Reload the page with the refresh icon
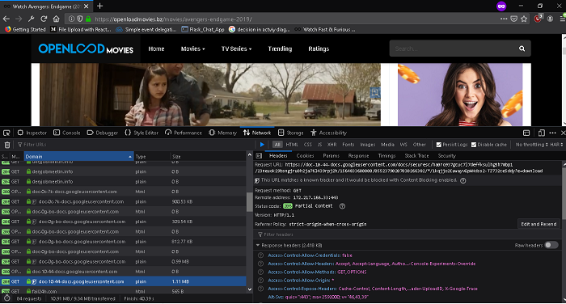This screenshot has width=566, height=304. tap(44, 19)
